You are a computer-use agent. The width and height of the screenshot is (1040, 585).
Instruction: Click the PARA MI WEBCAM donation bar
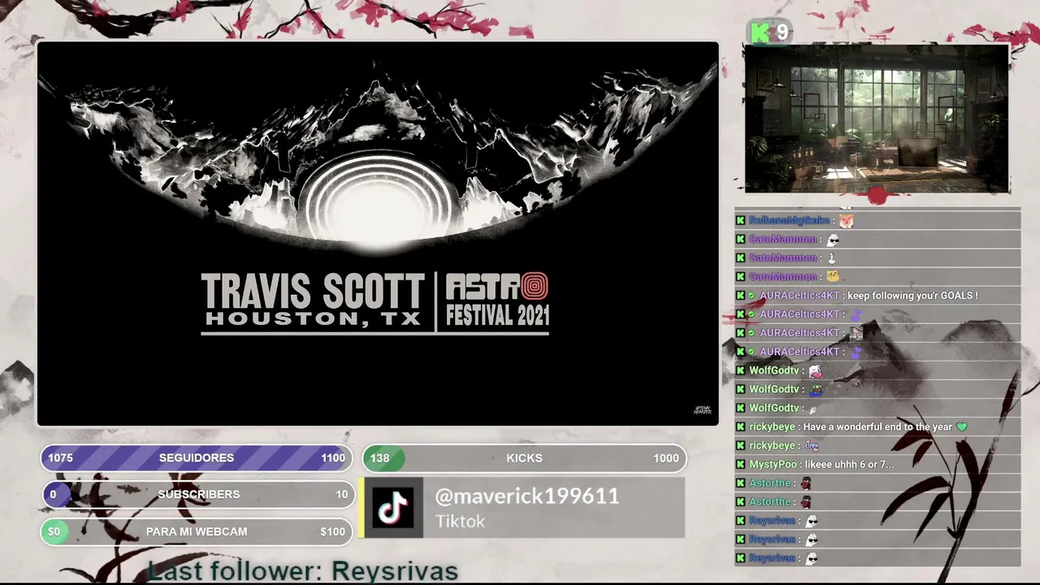point(197,531)
